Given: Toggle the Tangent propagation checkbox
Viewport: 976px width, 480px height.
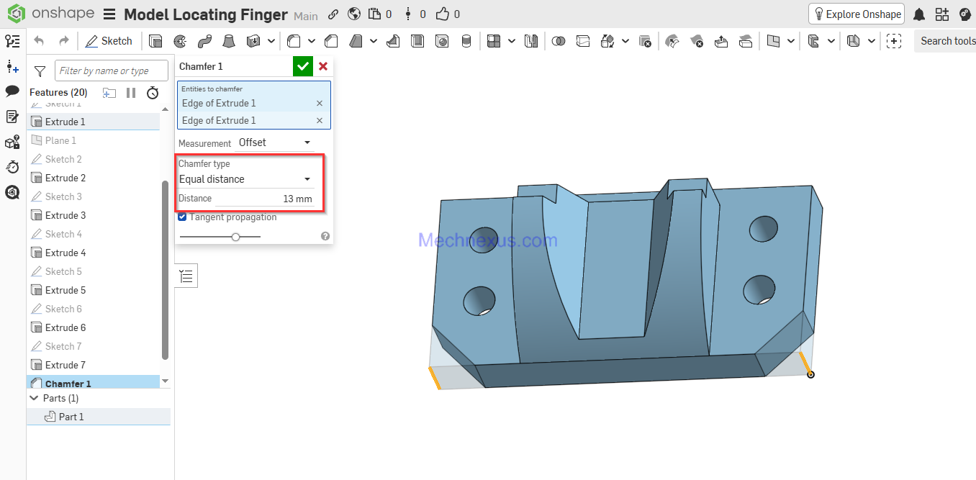Looking at the screenshot, I should (x=183, y=217).
